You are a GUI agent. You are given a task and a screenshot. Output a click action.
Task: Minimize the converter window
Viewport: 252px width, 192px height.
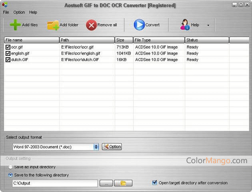[x=234, y=5]
